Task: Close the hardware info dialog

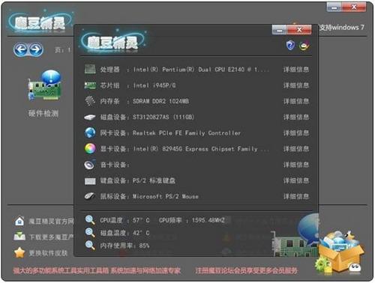Action: pyautogui.click(x=299, y=30)
